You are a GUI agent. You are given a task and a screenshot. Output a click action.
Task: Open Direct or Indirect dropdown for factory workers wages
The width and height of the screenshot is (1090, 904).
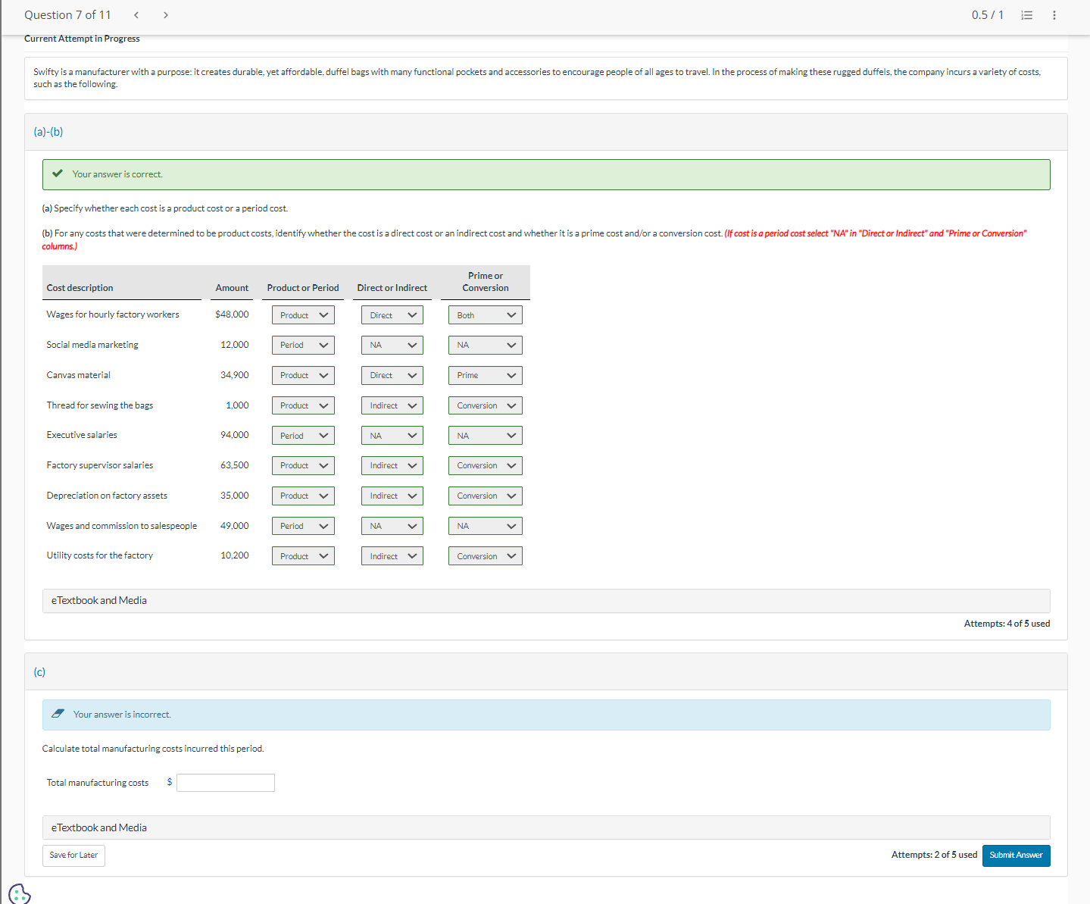(x=392, y=315)
